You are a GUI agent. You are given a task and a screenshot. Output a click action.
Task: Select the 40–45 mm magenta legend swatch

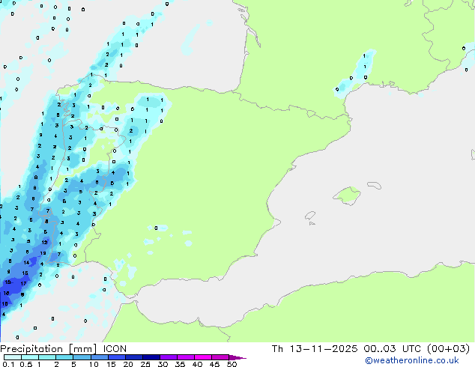203,357
